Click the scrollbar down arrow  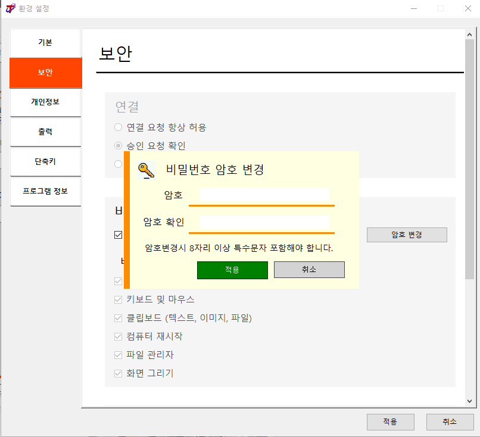[x=469, y=401]
